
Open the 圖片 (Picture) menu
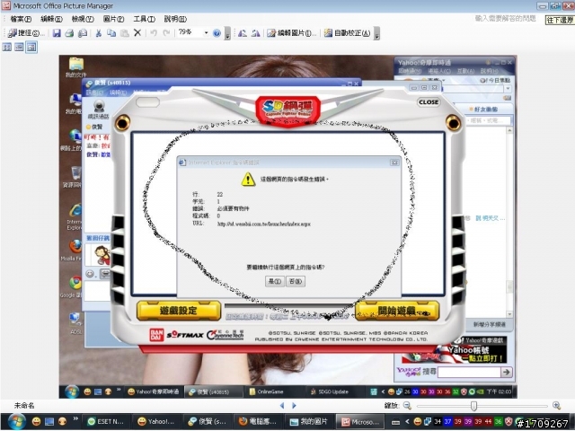(113, 19)
